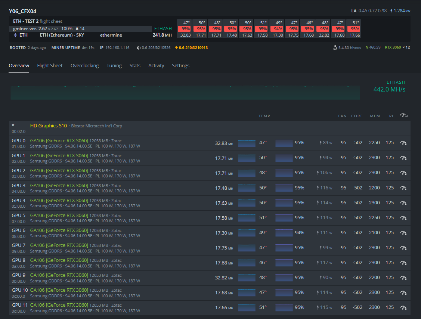Open overclock settings icon for GPU 10

(403, 293)
